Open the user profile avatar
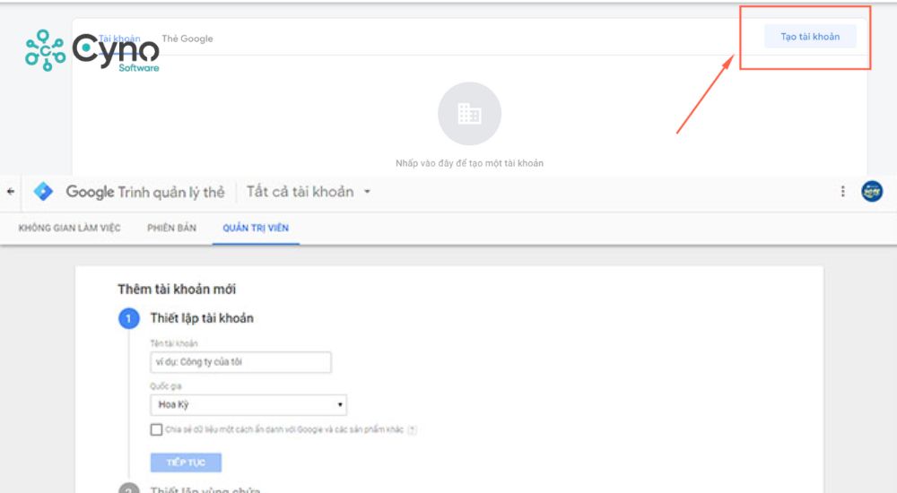Viewport: 897px width, 493px height. click(x=871, y=192)
